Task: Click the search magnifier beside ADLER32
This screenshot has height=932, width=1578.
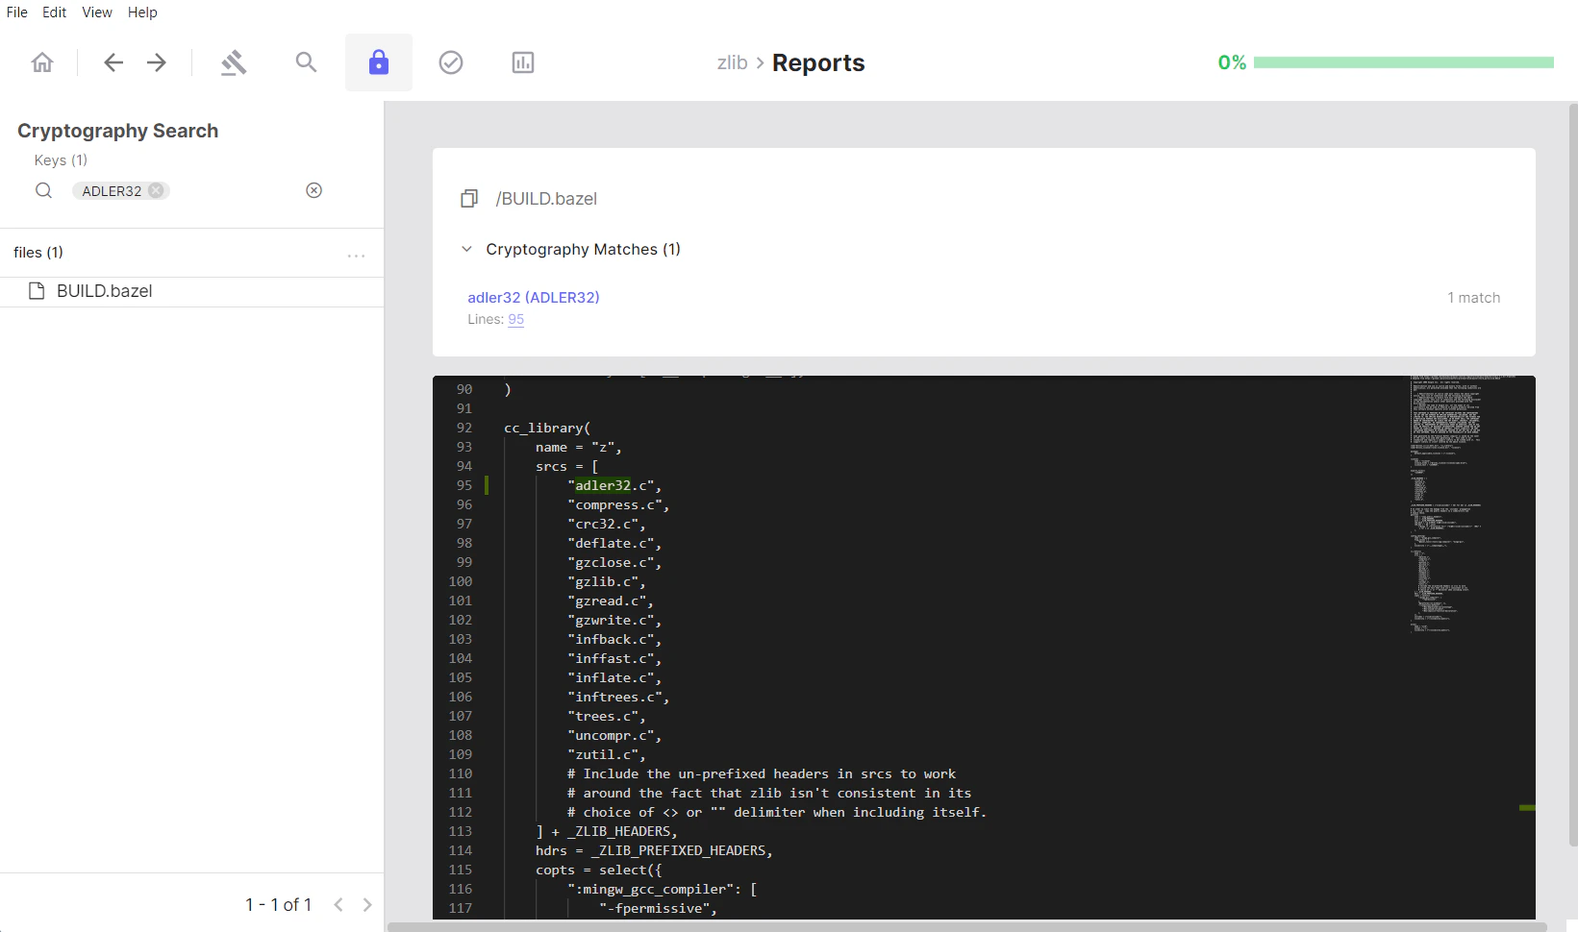Action: (43, 190)
